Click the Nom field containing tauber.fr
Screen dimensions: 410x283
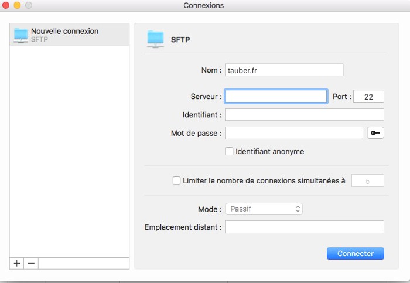(284, 70)
